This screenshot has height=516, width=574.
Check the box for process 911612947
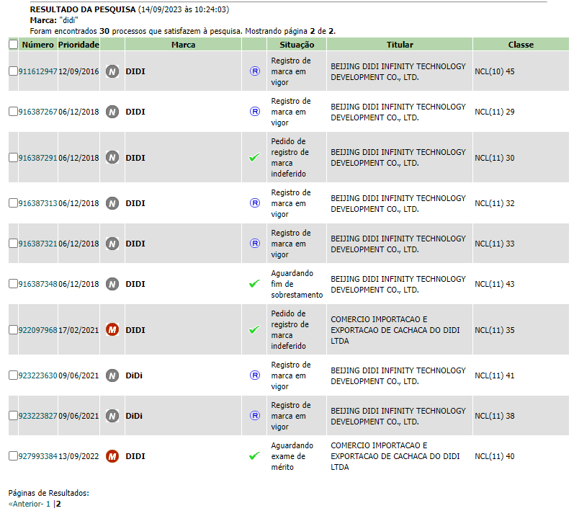pyautogui.click(x=13, y=71)
